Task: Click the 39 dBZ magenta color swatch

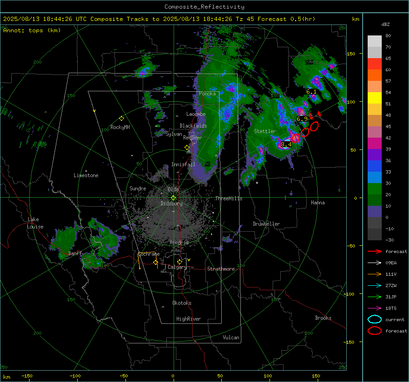Action: (374, 143)
